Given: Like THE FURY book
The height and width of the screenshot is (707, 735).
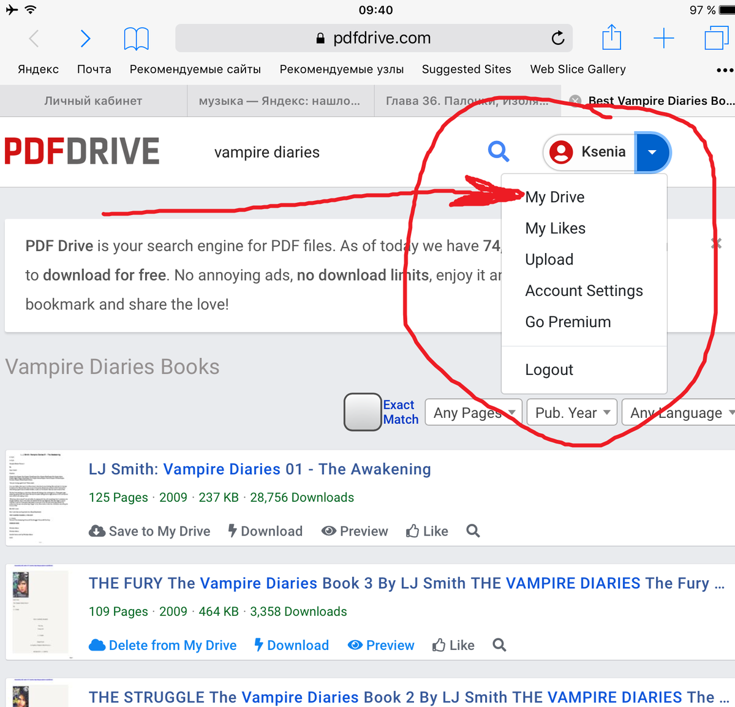Looking at the screenshot, I should click(453, 645).
